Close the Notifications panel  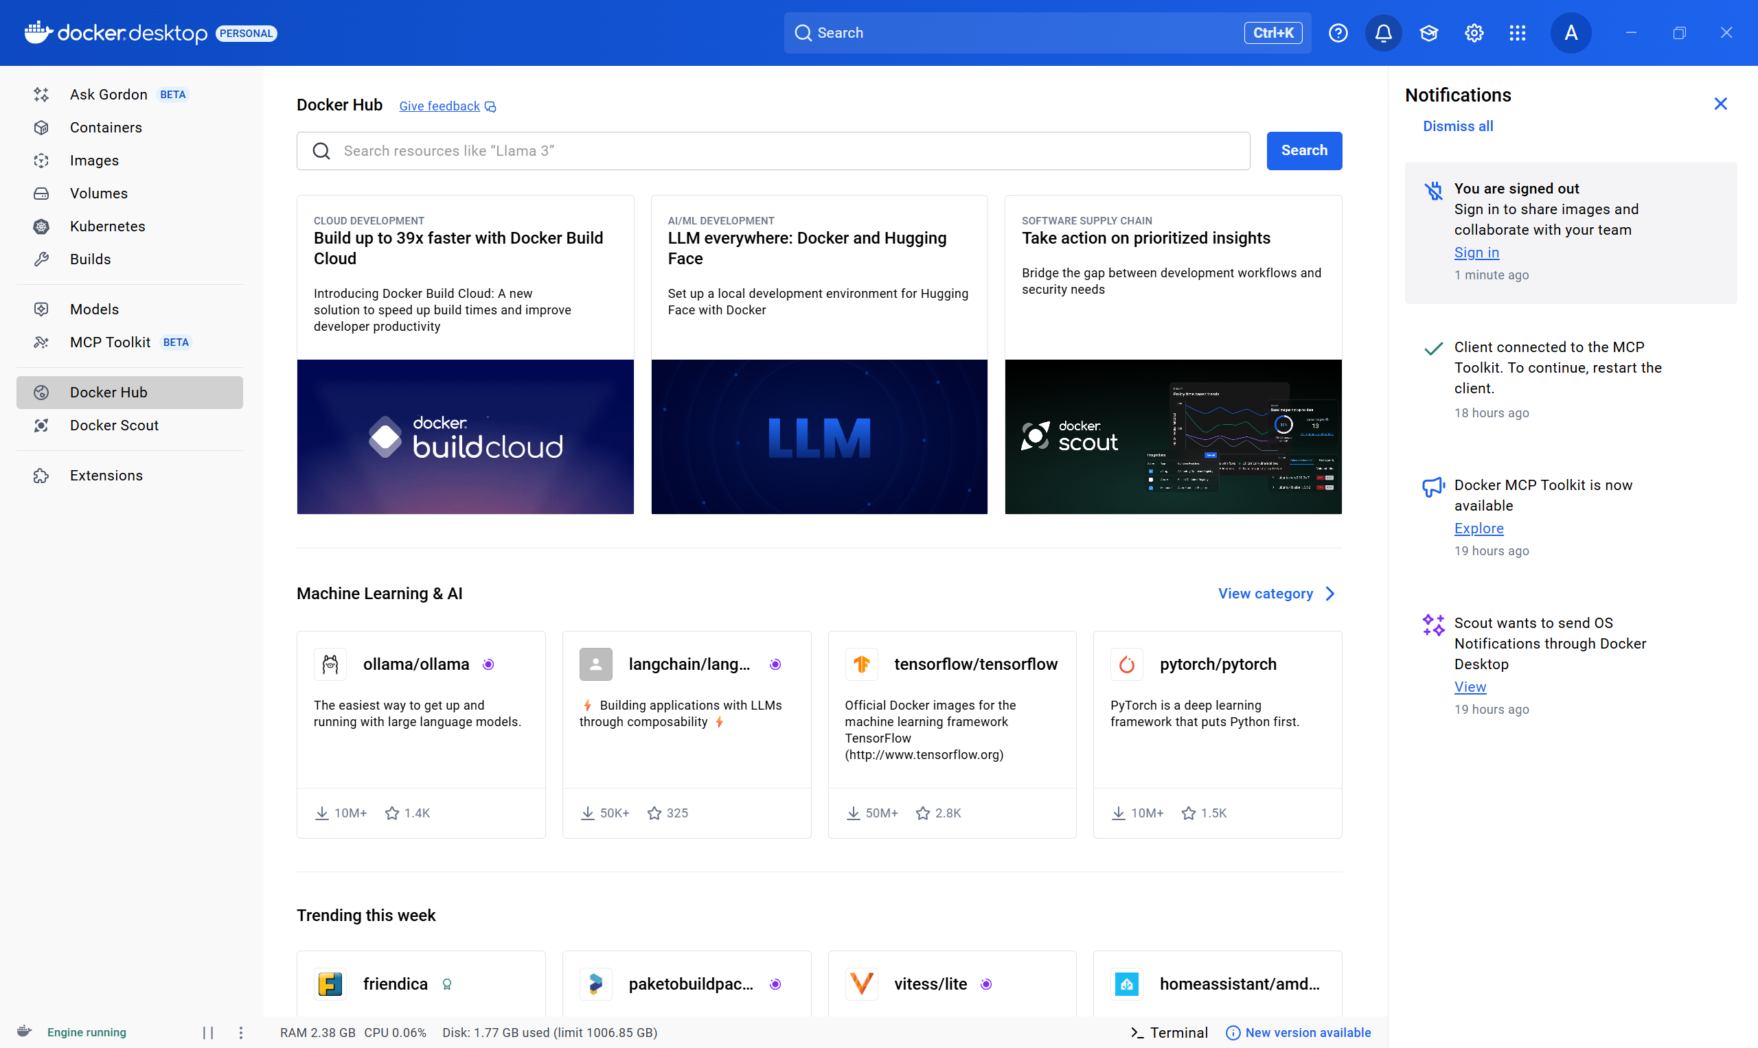point(1720,104)
